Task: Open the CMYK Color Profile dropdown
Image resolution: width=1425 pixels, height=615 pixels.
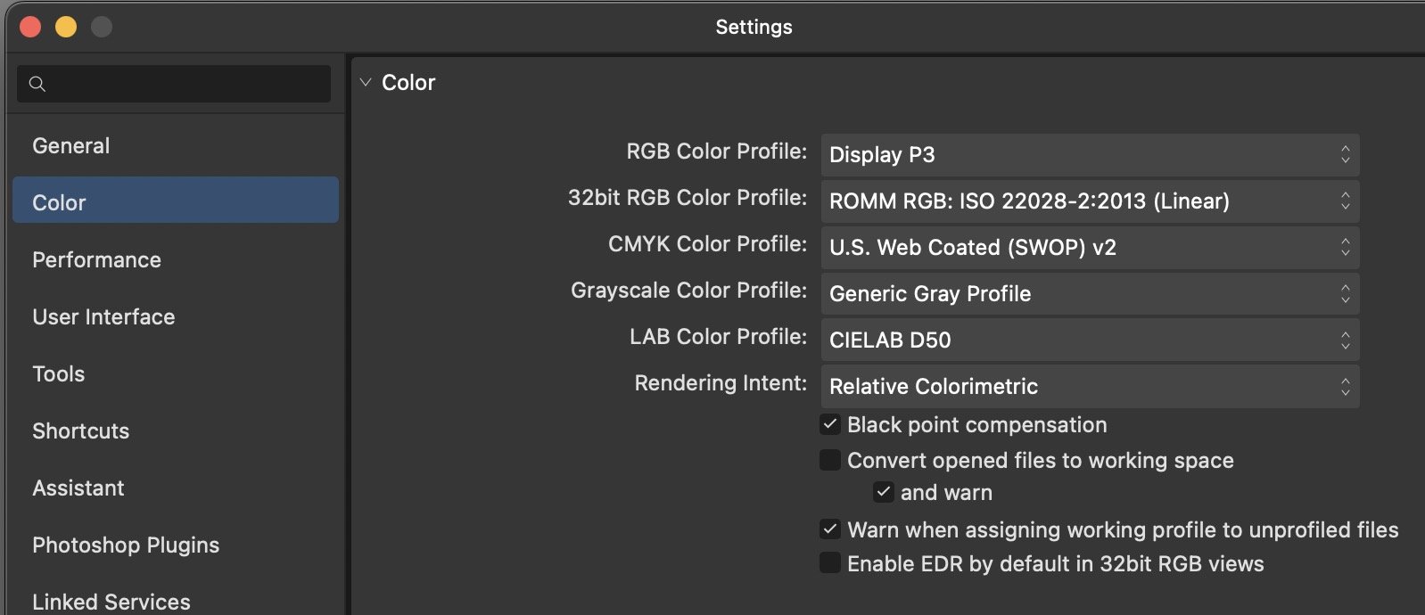Action: tap(1089, 248)
